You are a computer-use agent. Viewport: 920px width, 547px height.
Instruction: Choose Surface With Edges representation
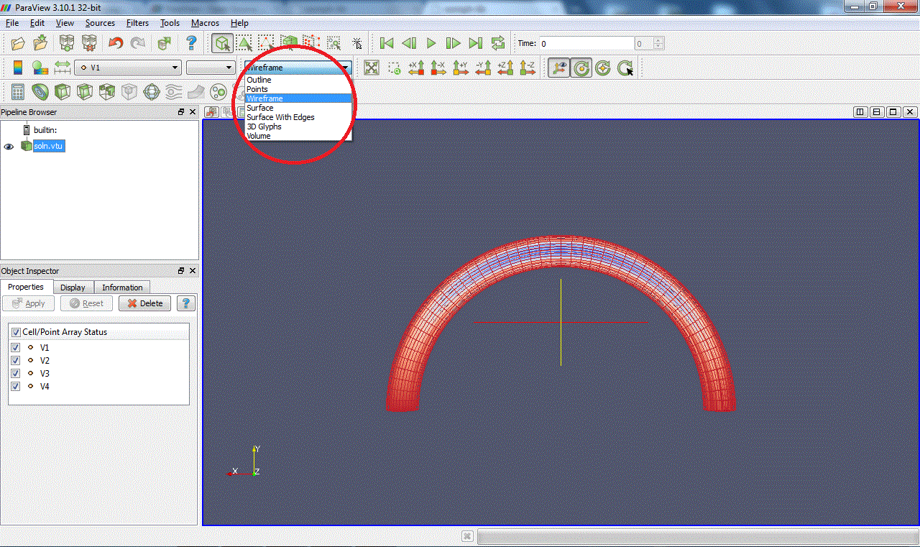(x=298, y=117)
